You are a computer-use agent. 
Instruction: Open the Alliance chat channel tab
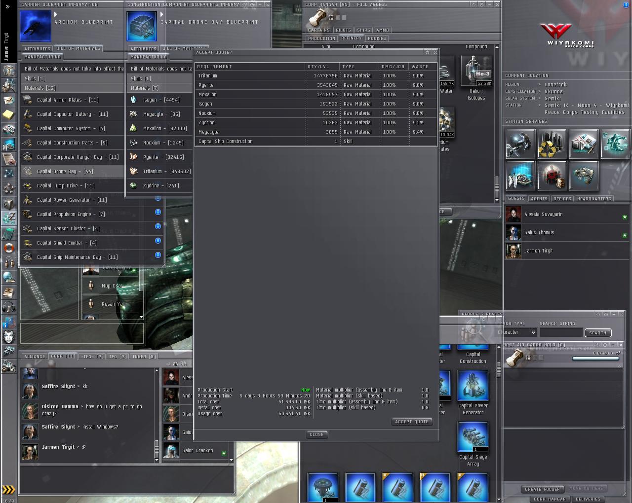[x=35, y=357]
